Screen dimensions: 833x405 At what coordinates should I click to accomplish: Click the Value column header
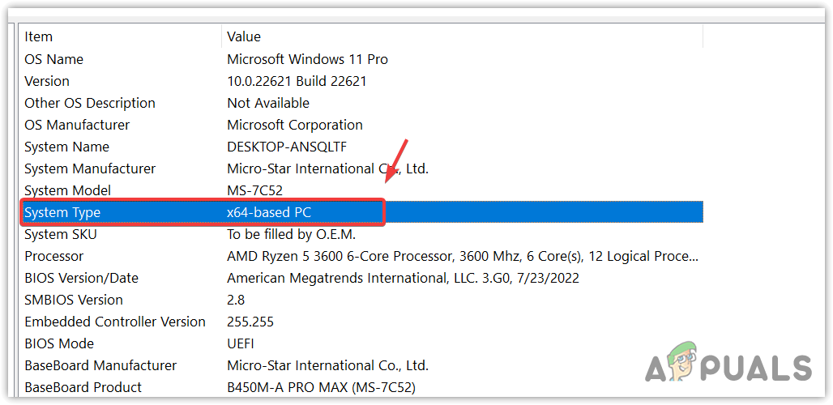click(x=244, y=36)
